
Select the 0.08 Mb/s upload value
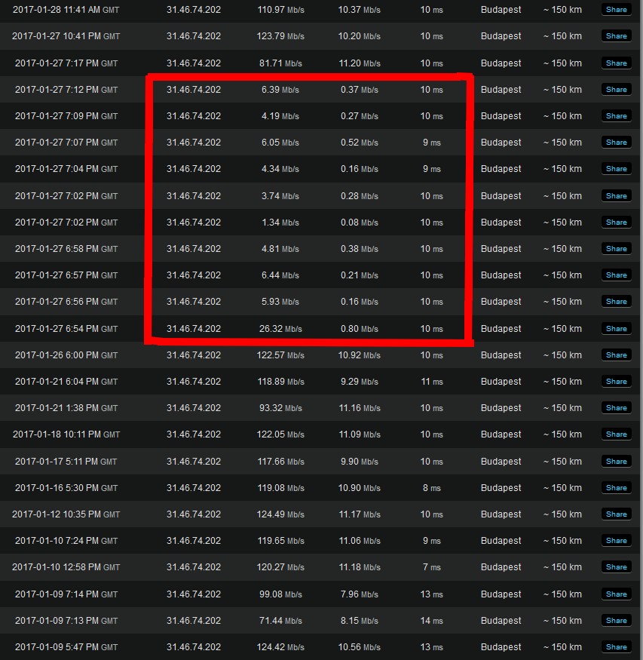[359, 223]
